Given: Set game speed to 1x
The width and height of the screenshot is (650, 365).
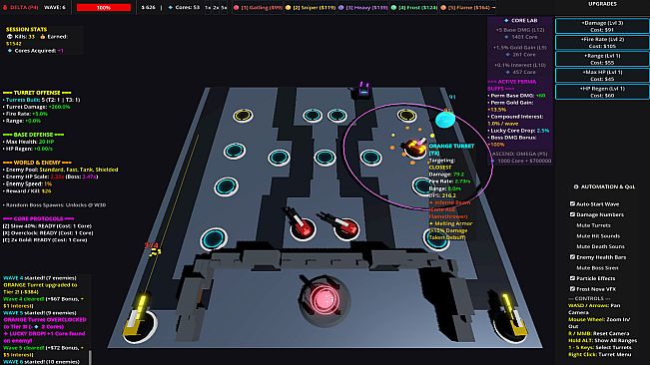Looking at the screenshot, I should [x=208, y=7].
